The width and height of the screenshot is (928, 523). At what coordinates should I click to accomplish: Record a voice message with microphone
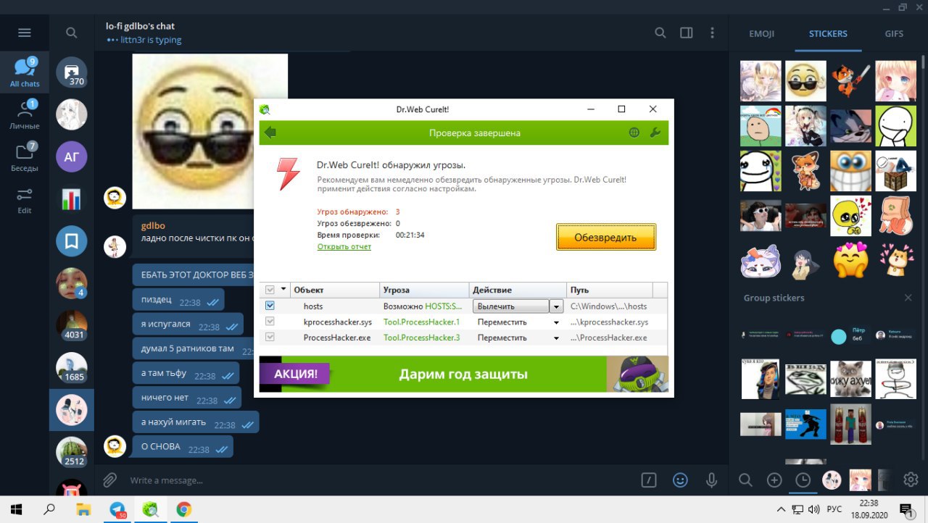pos(711,480)
